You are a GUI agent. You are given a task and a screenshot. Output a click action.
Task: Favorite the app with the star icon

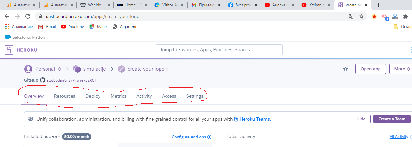346,69
